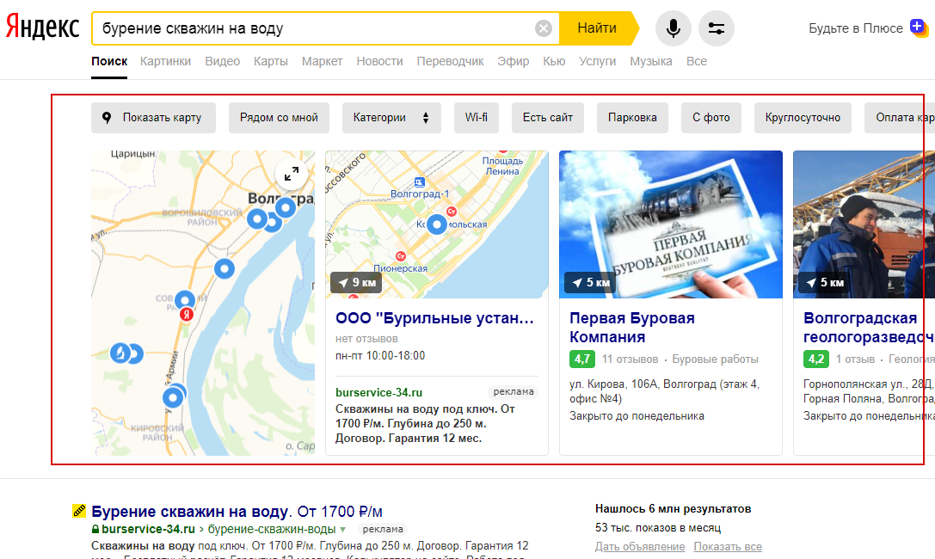Click the реклама label in search result

coord(383,529)
